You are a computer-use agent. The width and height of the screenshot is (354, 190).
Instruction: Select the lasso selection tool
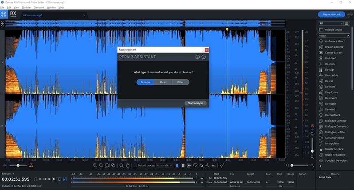coord(195,166)
